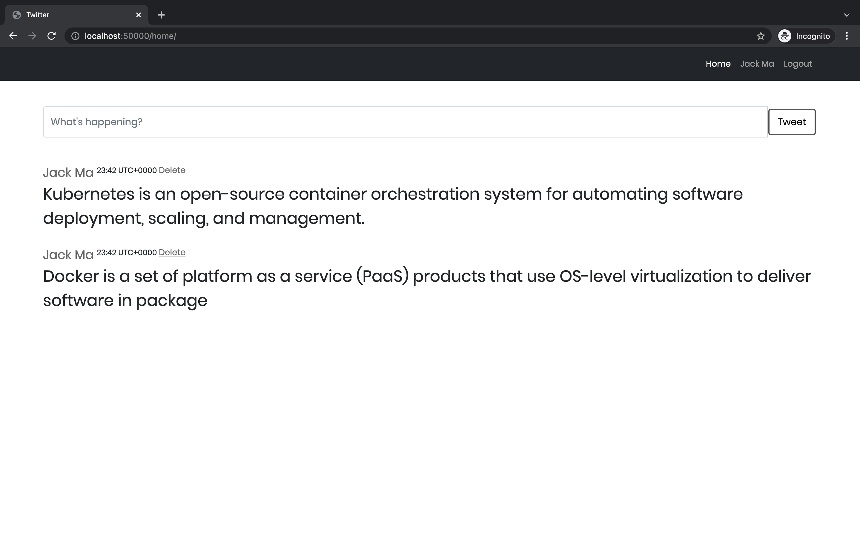Click the browser forward arrow icon
The height and width of the screenshot is (538, 860).
pyautogui.click(x=32, y=36)
